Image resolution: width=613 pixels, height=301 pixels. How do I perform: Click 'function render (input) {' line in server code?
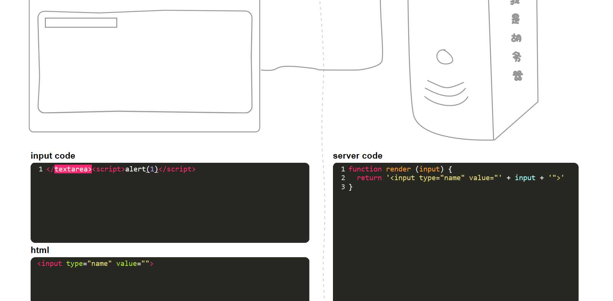click(400, 169)
